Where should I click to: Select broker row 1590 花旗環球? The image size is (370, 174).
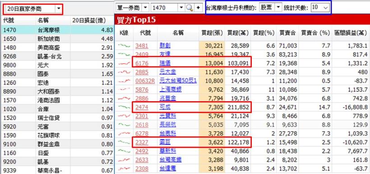tap(58, 136)
